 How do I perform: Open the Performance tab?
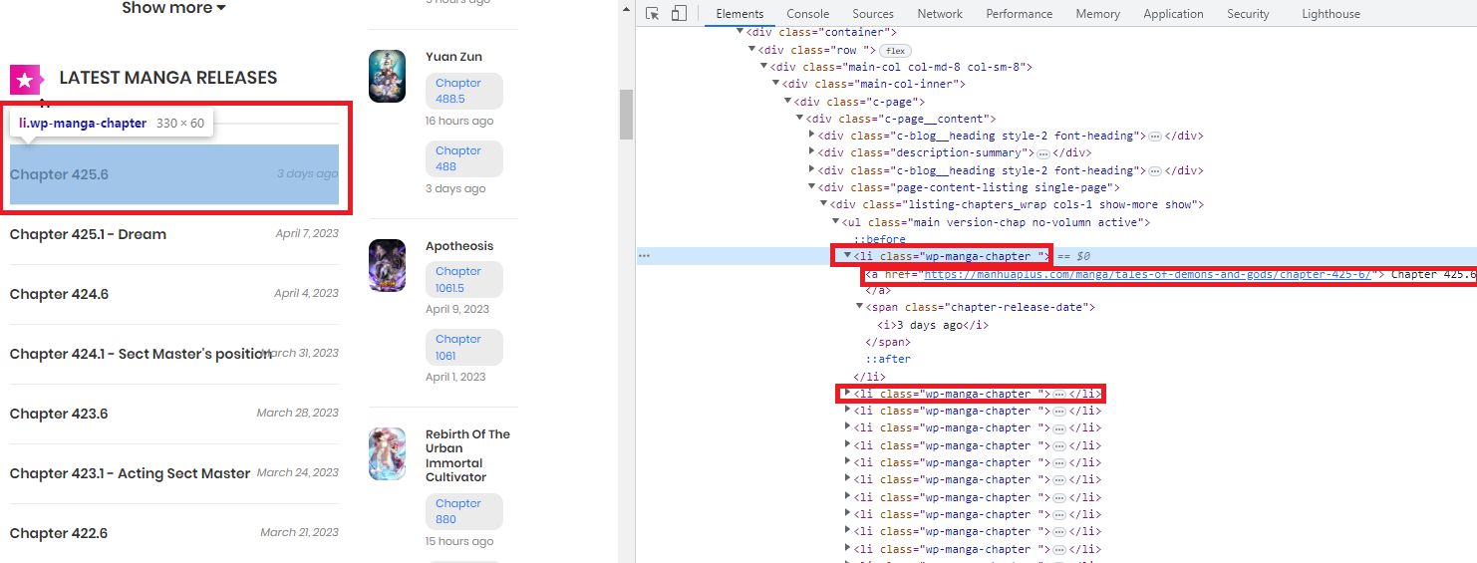click(1020, 14)
